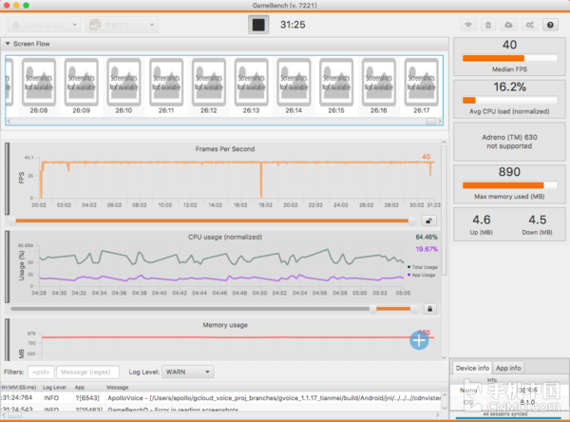570x422 pixels.
Task: Toggle the CPU usage chart lock icon
Action: (429, 308)
